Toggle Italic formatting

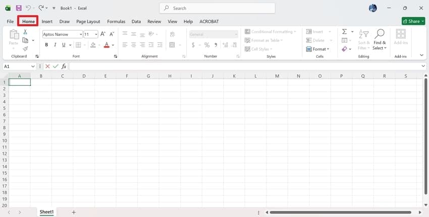(55, 44)
